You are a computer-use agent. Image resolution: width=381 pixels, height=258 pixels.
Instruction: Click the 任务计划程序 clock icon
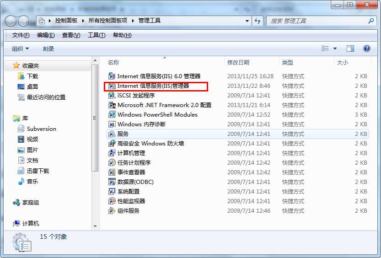pyautogui.click(x=112, y=162)
